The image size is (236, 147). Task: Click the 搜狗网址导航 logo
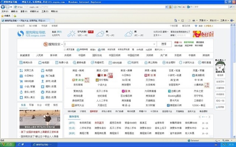[31, 34]
